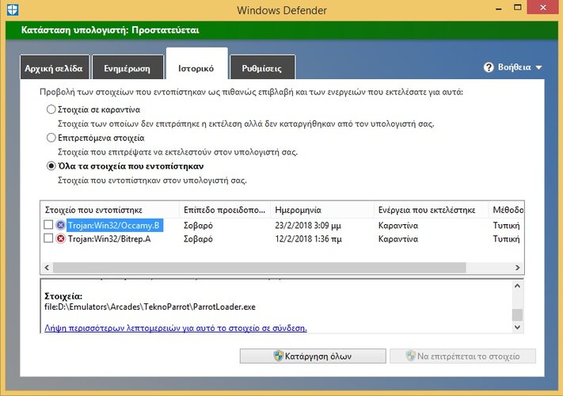This screenshot has height=396, width=563.
Task: Click the Μέθοδος column header
Action: pyautogui.click(x=506, y=210)
